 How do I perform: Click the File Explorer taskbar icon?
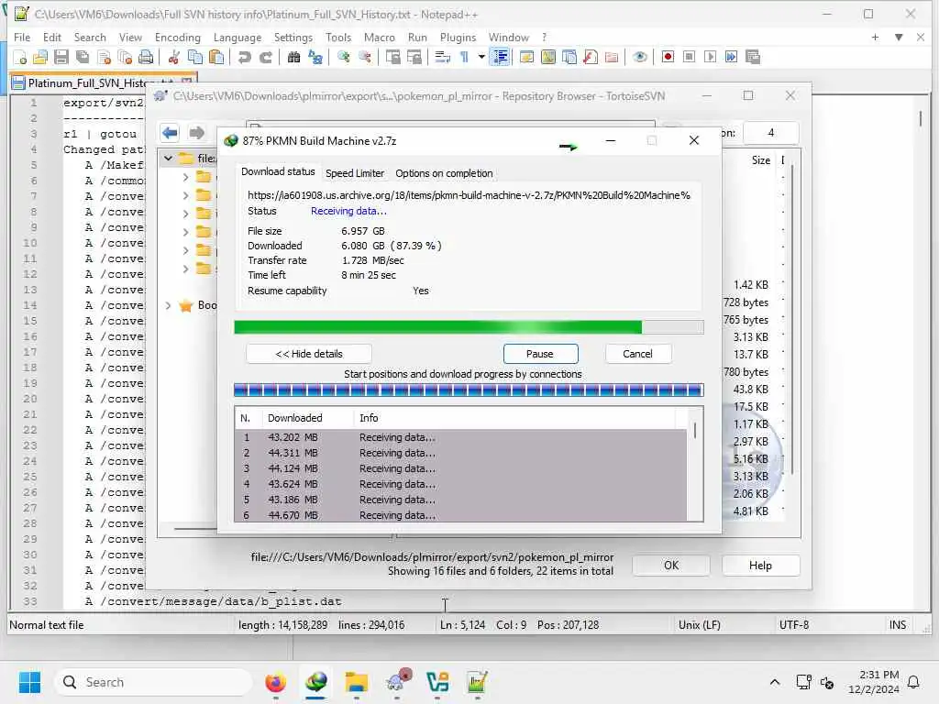(357, 682)
